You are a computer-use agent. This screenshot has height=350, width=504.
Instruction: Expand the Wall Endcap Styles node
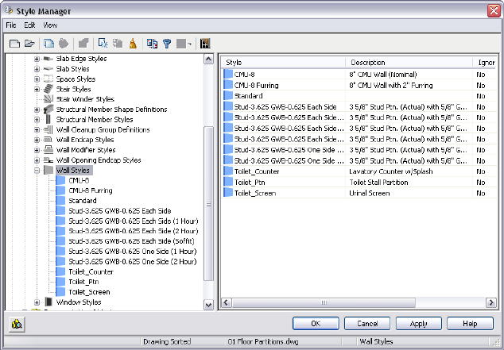37,140
